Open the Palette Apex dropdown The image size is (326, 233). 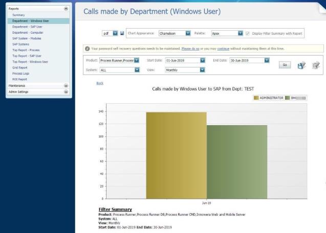tap(241, 33)
